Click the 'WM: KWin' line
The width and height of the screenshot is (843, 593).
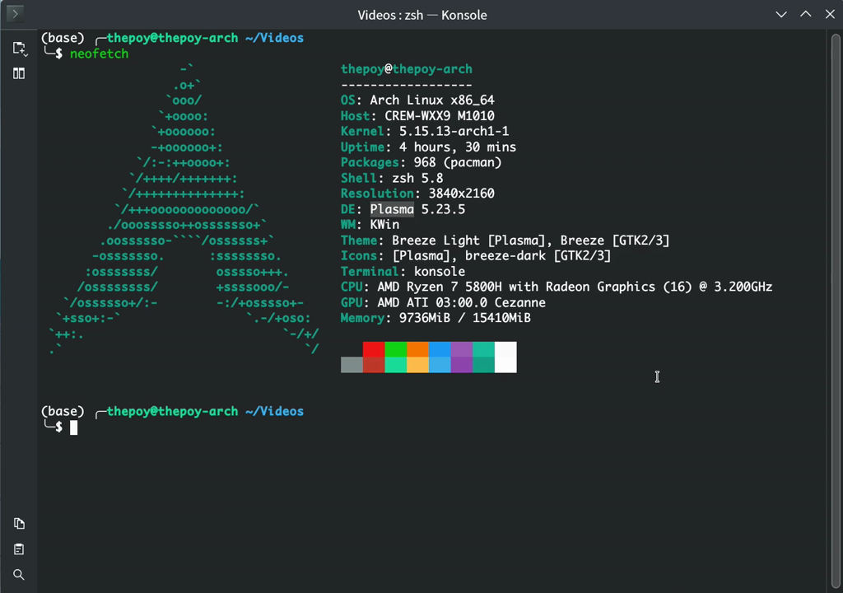370,225
